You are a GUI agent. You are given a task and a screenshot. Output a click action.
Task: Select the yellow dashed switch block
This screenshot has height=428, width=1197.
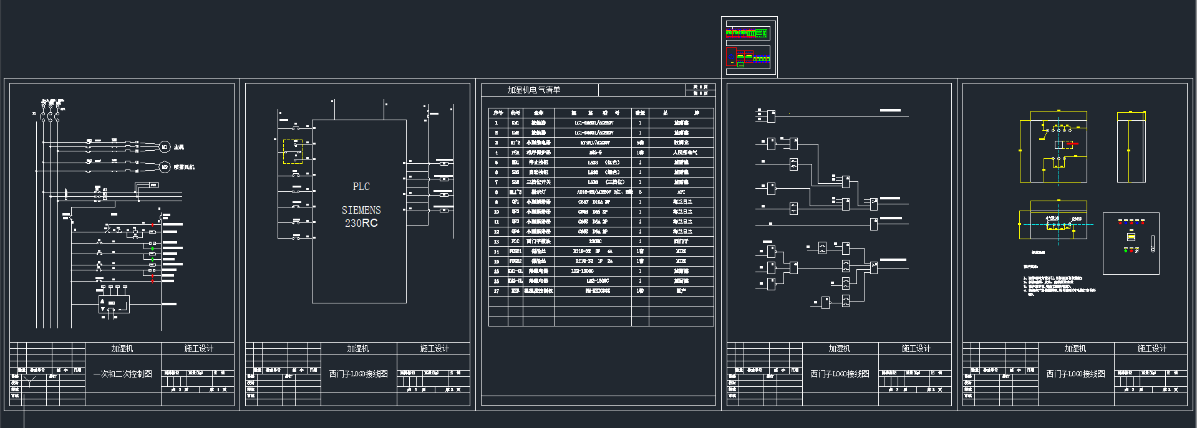click(x=293, y=151)
